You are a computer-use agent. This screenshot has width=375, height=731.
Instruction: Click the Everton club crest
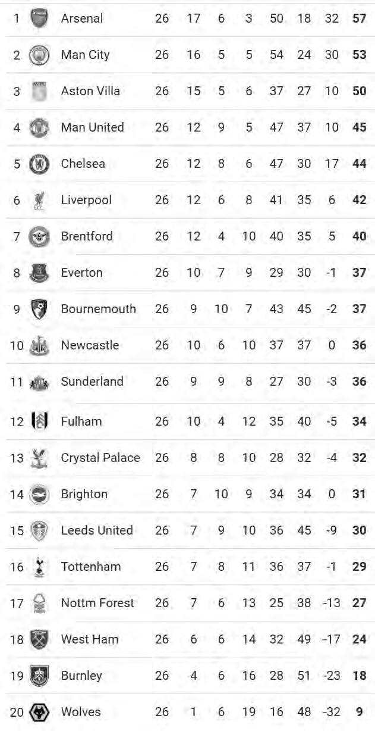pos(39,273)
